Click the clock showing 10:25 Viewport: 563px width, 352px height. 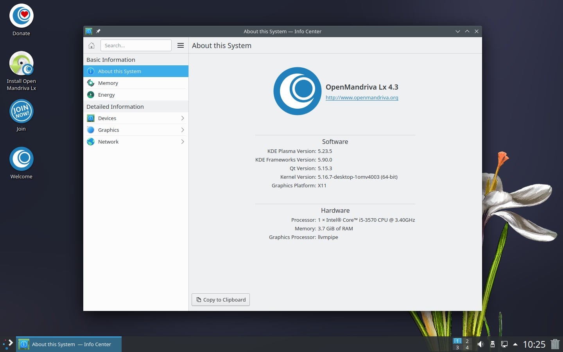pos(534,345)
